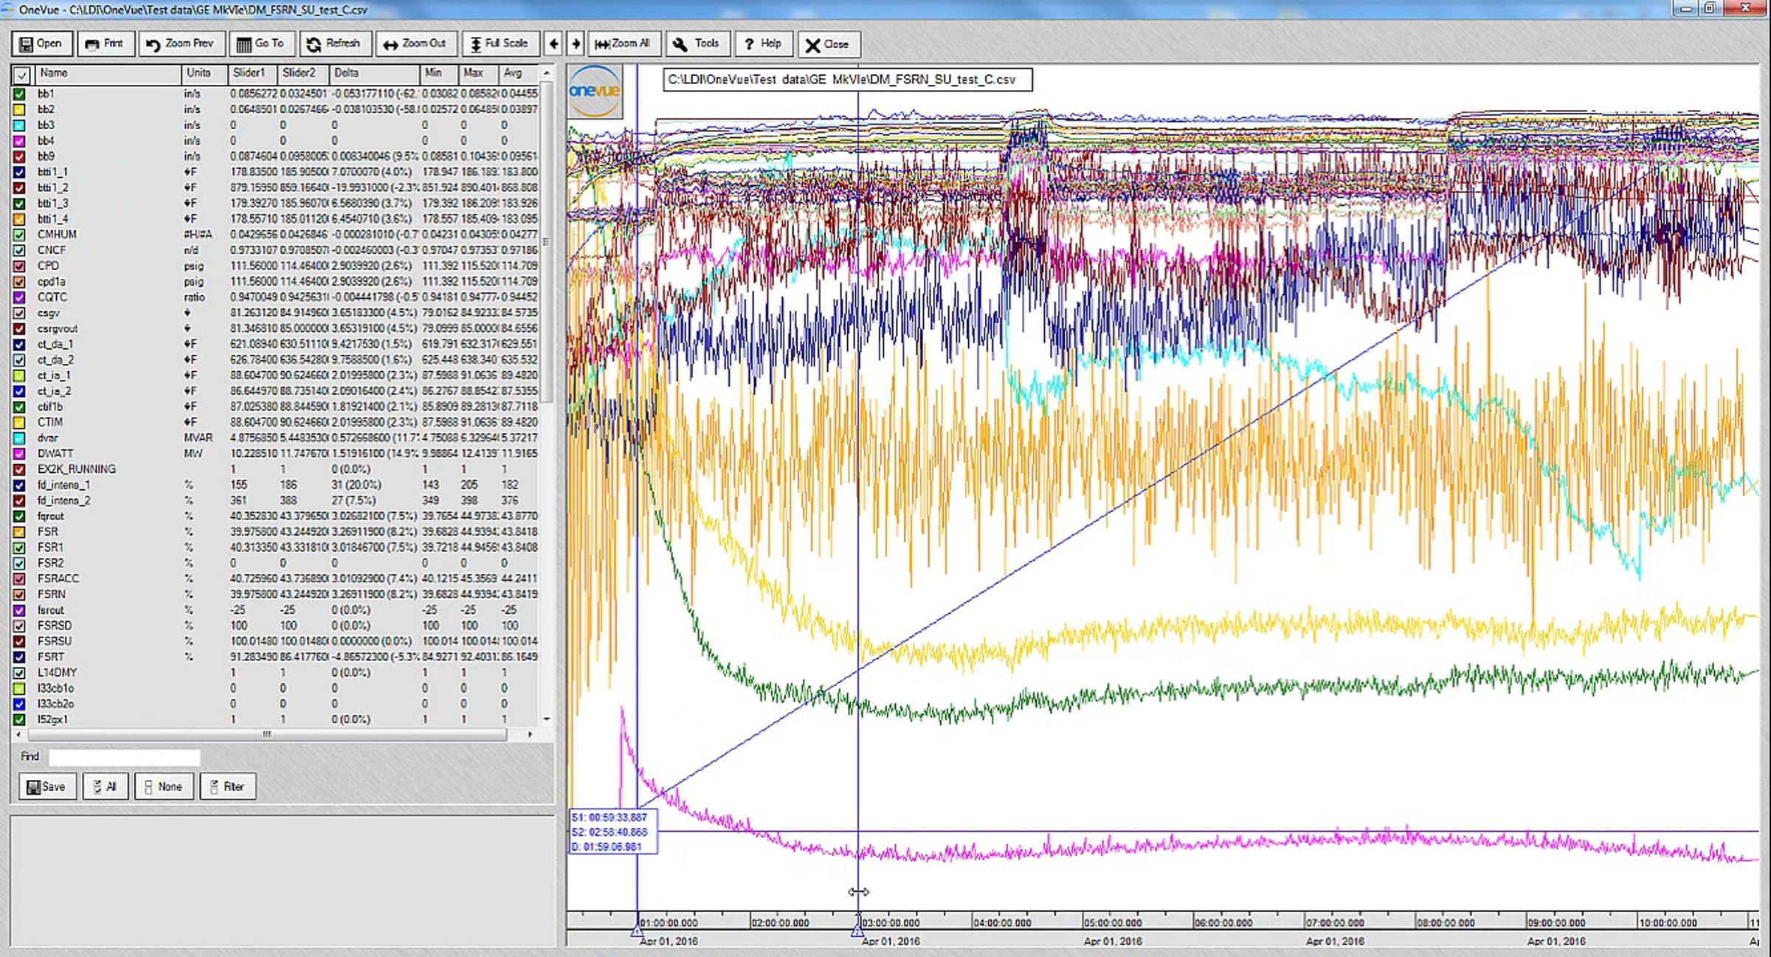Click the Slider2 column header
The height and width of the screenshot is (957, 1771).
click(303, 74)
